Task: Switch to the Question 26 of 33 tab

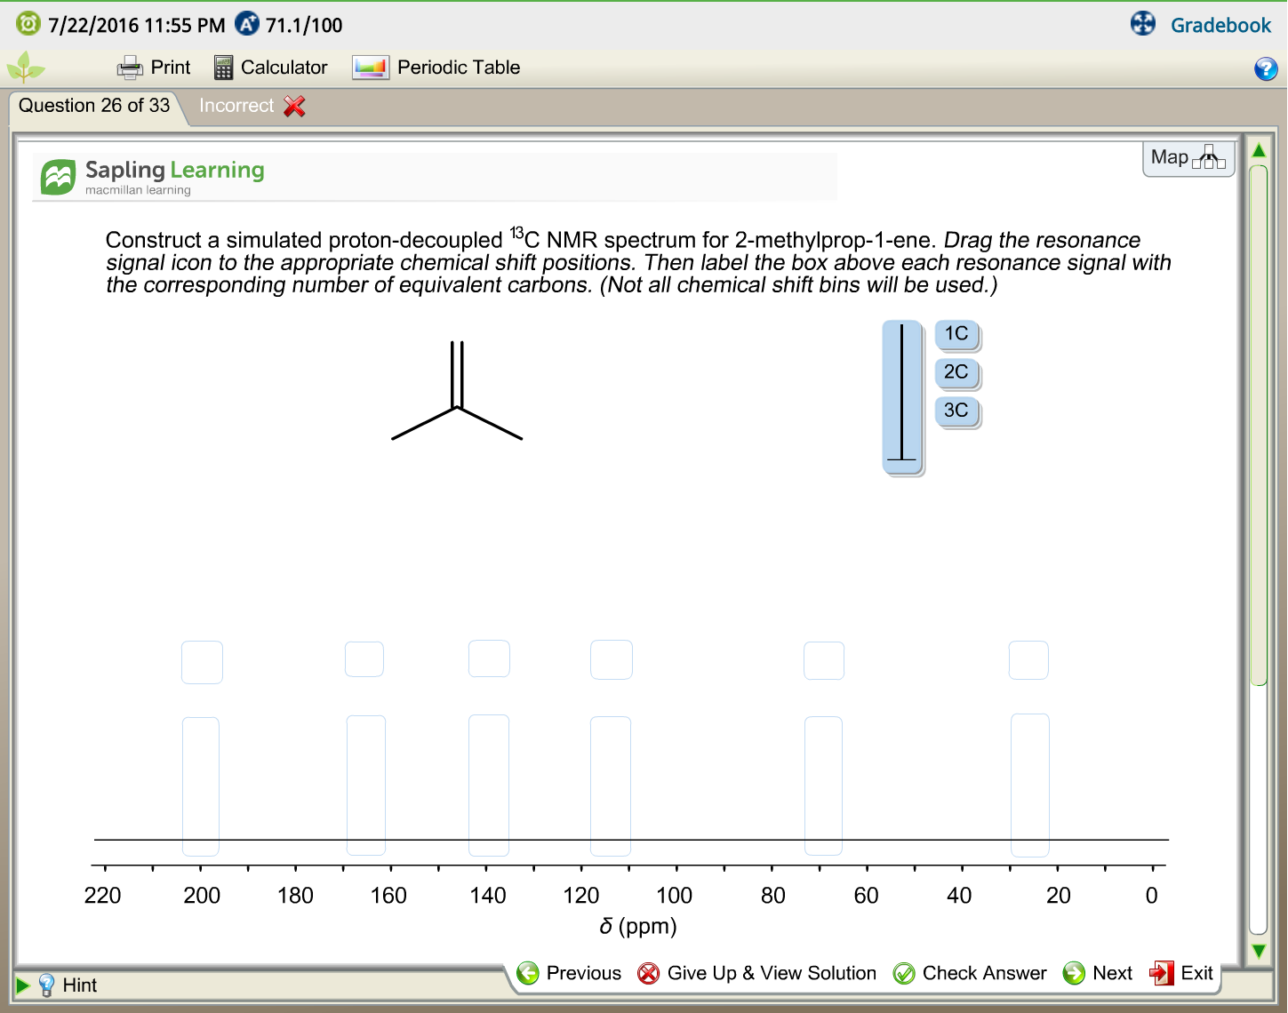Action: click(x=92, y=105)
